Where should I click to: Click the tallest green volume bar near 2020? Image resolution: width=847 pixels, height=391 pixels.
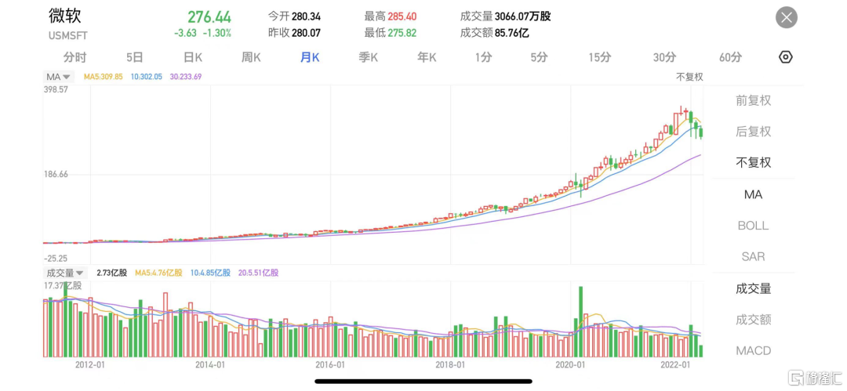pos(580,321)
